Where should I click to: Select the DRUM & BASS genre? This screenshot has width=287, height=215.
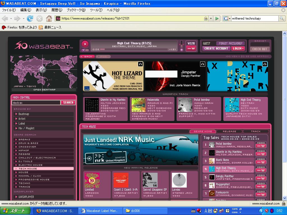(x=43, y=143)
